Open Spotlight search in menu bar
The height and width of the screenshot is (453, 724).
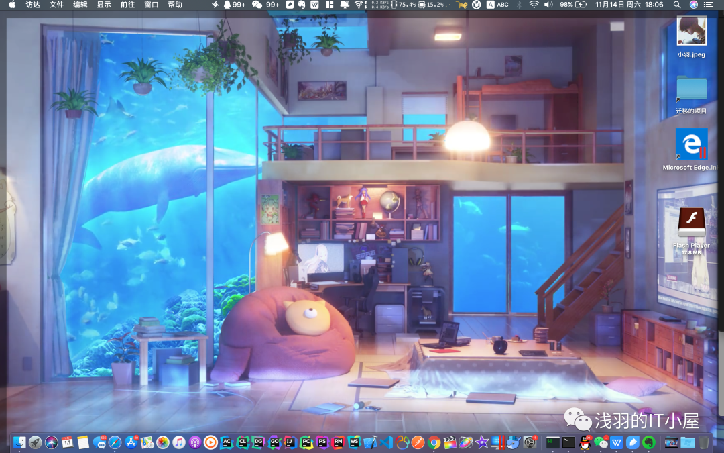point(676,5)
